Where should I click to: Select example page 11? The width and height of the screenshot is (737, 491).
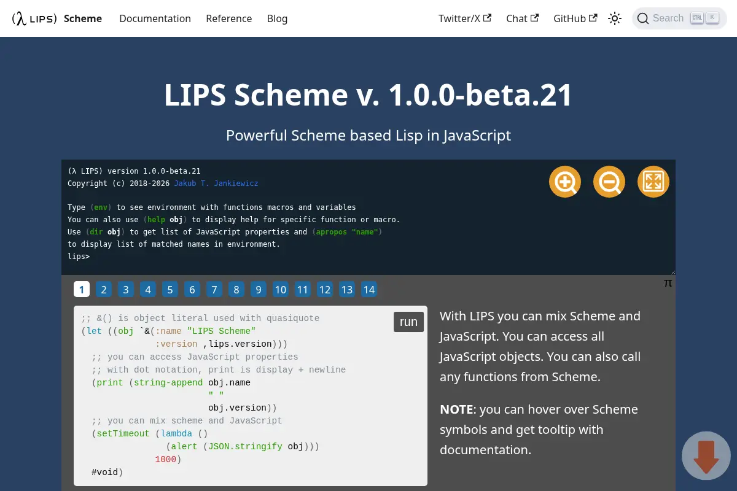click(303, 289)
